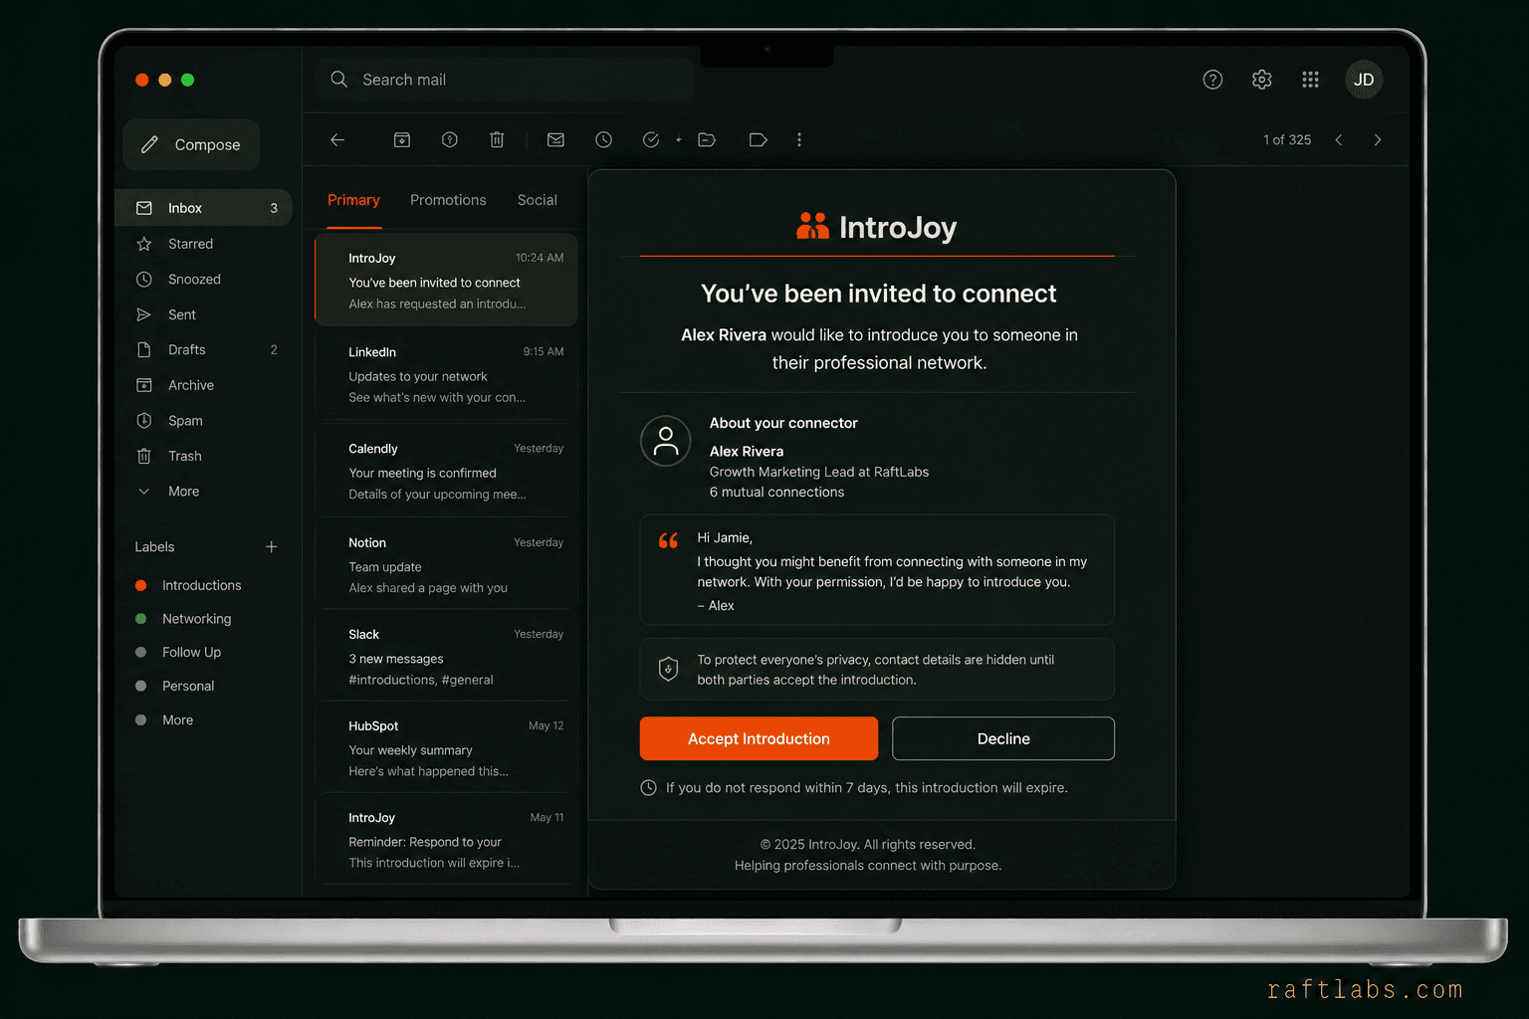
Task: Switch to the Social tab
Action: point(538,200)
